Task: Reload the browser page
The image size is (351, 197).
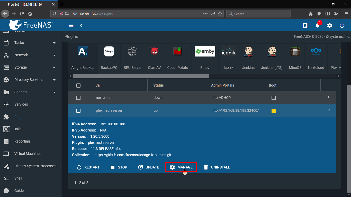Action: click(22, 14)
